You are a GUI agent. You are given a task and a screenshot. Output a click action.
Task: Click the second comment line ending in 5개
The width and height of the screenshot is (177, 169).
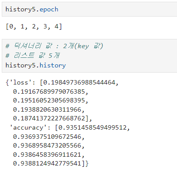pos(32,56)
